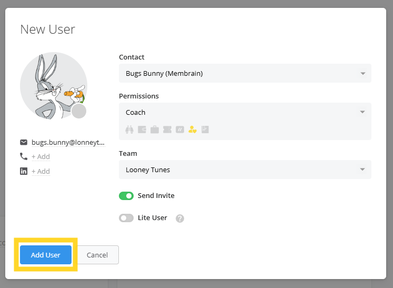Click the ticket permission icon
This screenshot has width=393, height=288.
click(167, 130)
